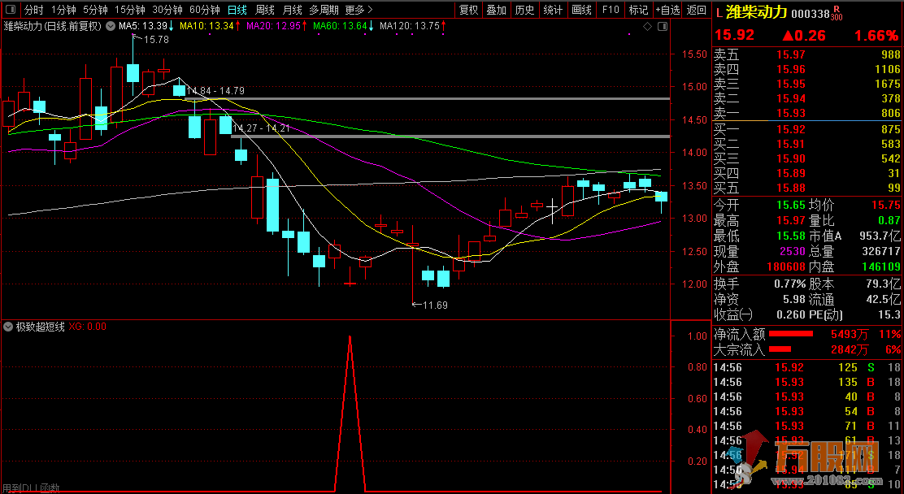Select the 1分钟 period tab

tap(63, 10)
